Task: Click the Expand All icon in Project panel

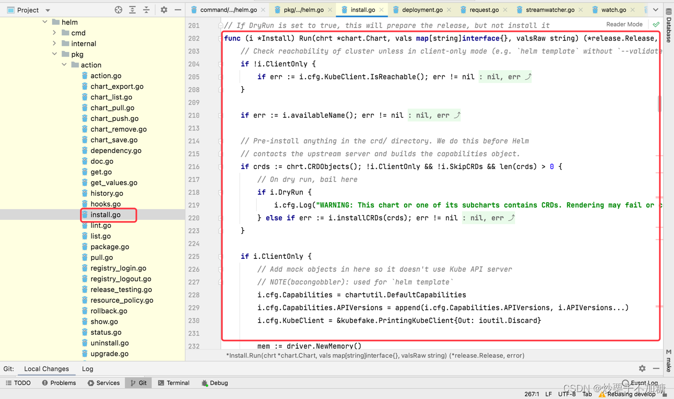Action: point(132,10)
